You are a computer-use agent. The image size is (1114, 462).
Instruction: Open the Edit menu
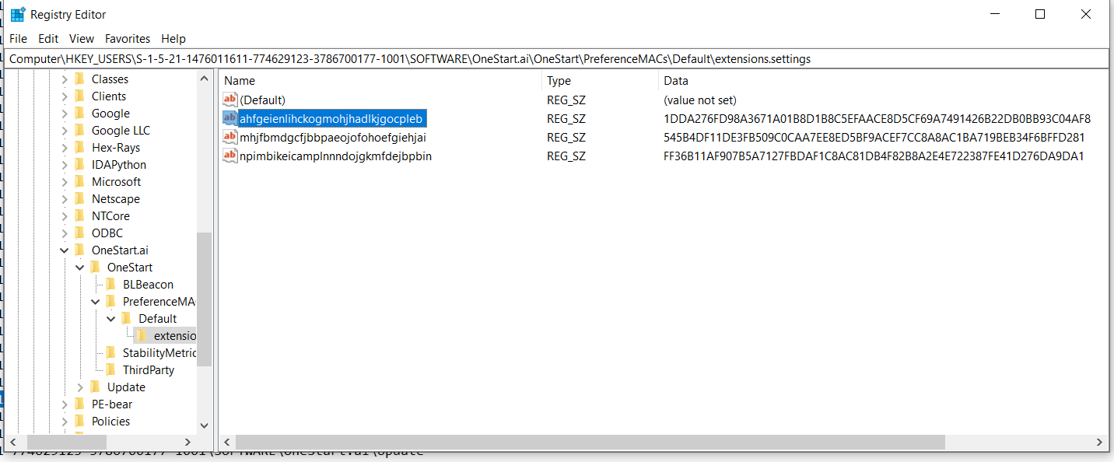coord(48,39)
